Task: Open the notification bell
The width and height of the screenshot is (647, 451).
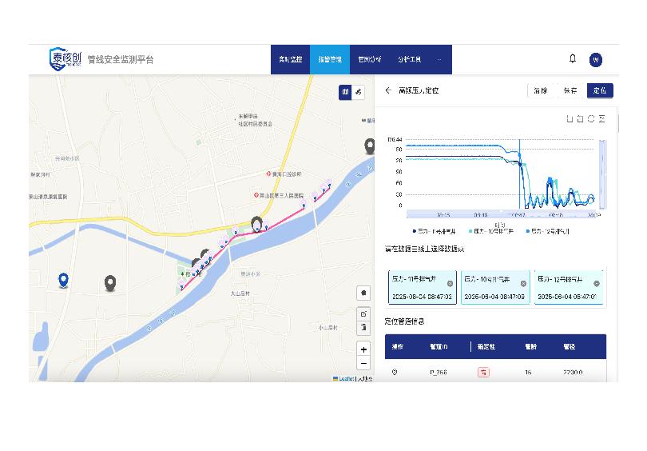Action: tap(572, 58)
